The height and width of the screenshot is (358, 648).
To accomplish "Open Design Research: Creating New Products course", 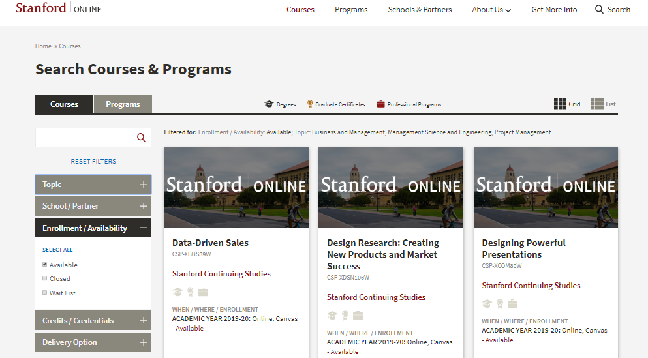I will 383,254.
